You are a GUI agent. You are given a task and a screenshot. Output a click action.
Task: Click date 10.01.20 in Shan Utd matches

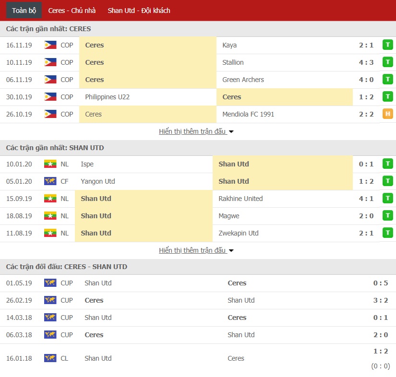coord(19,164)
